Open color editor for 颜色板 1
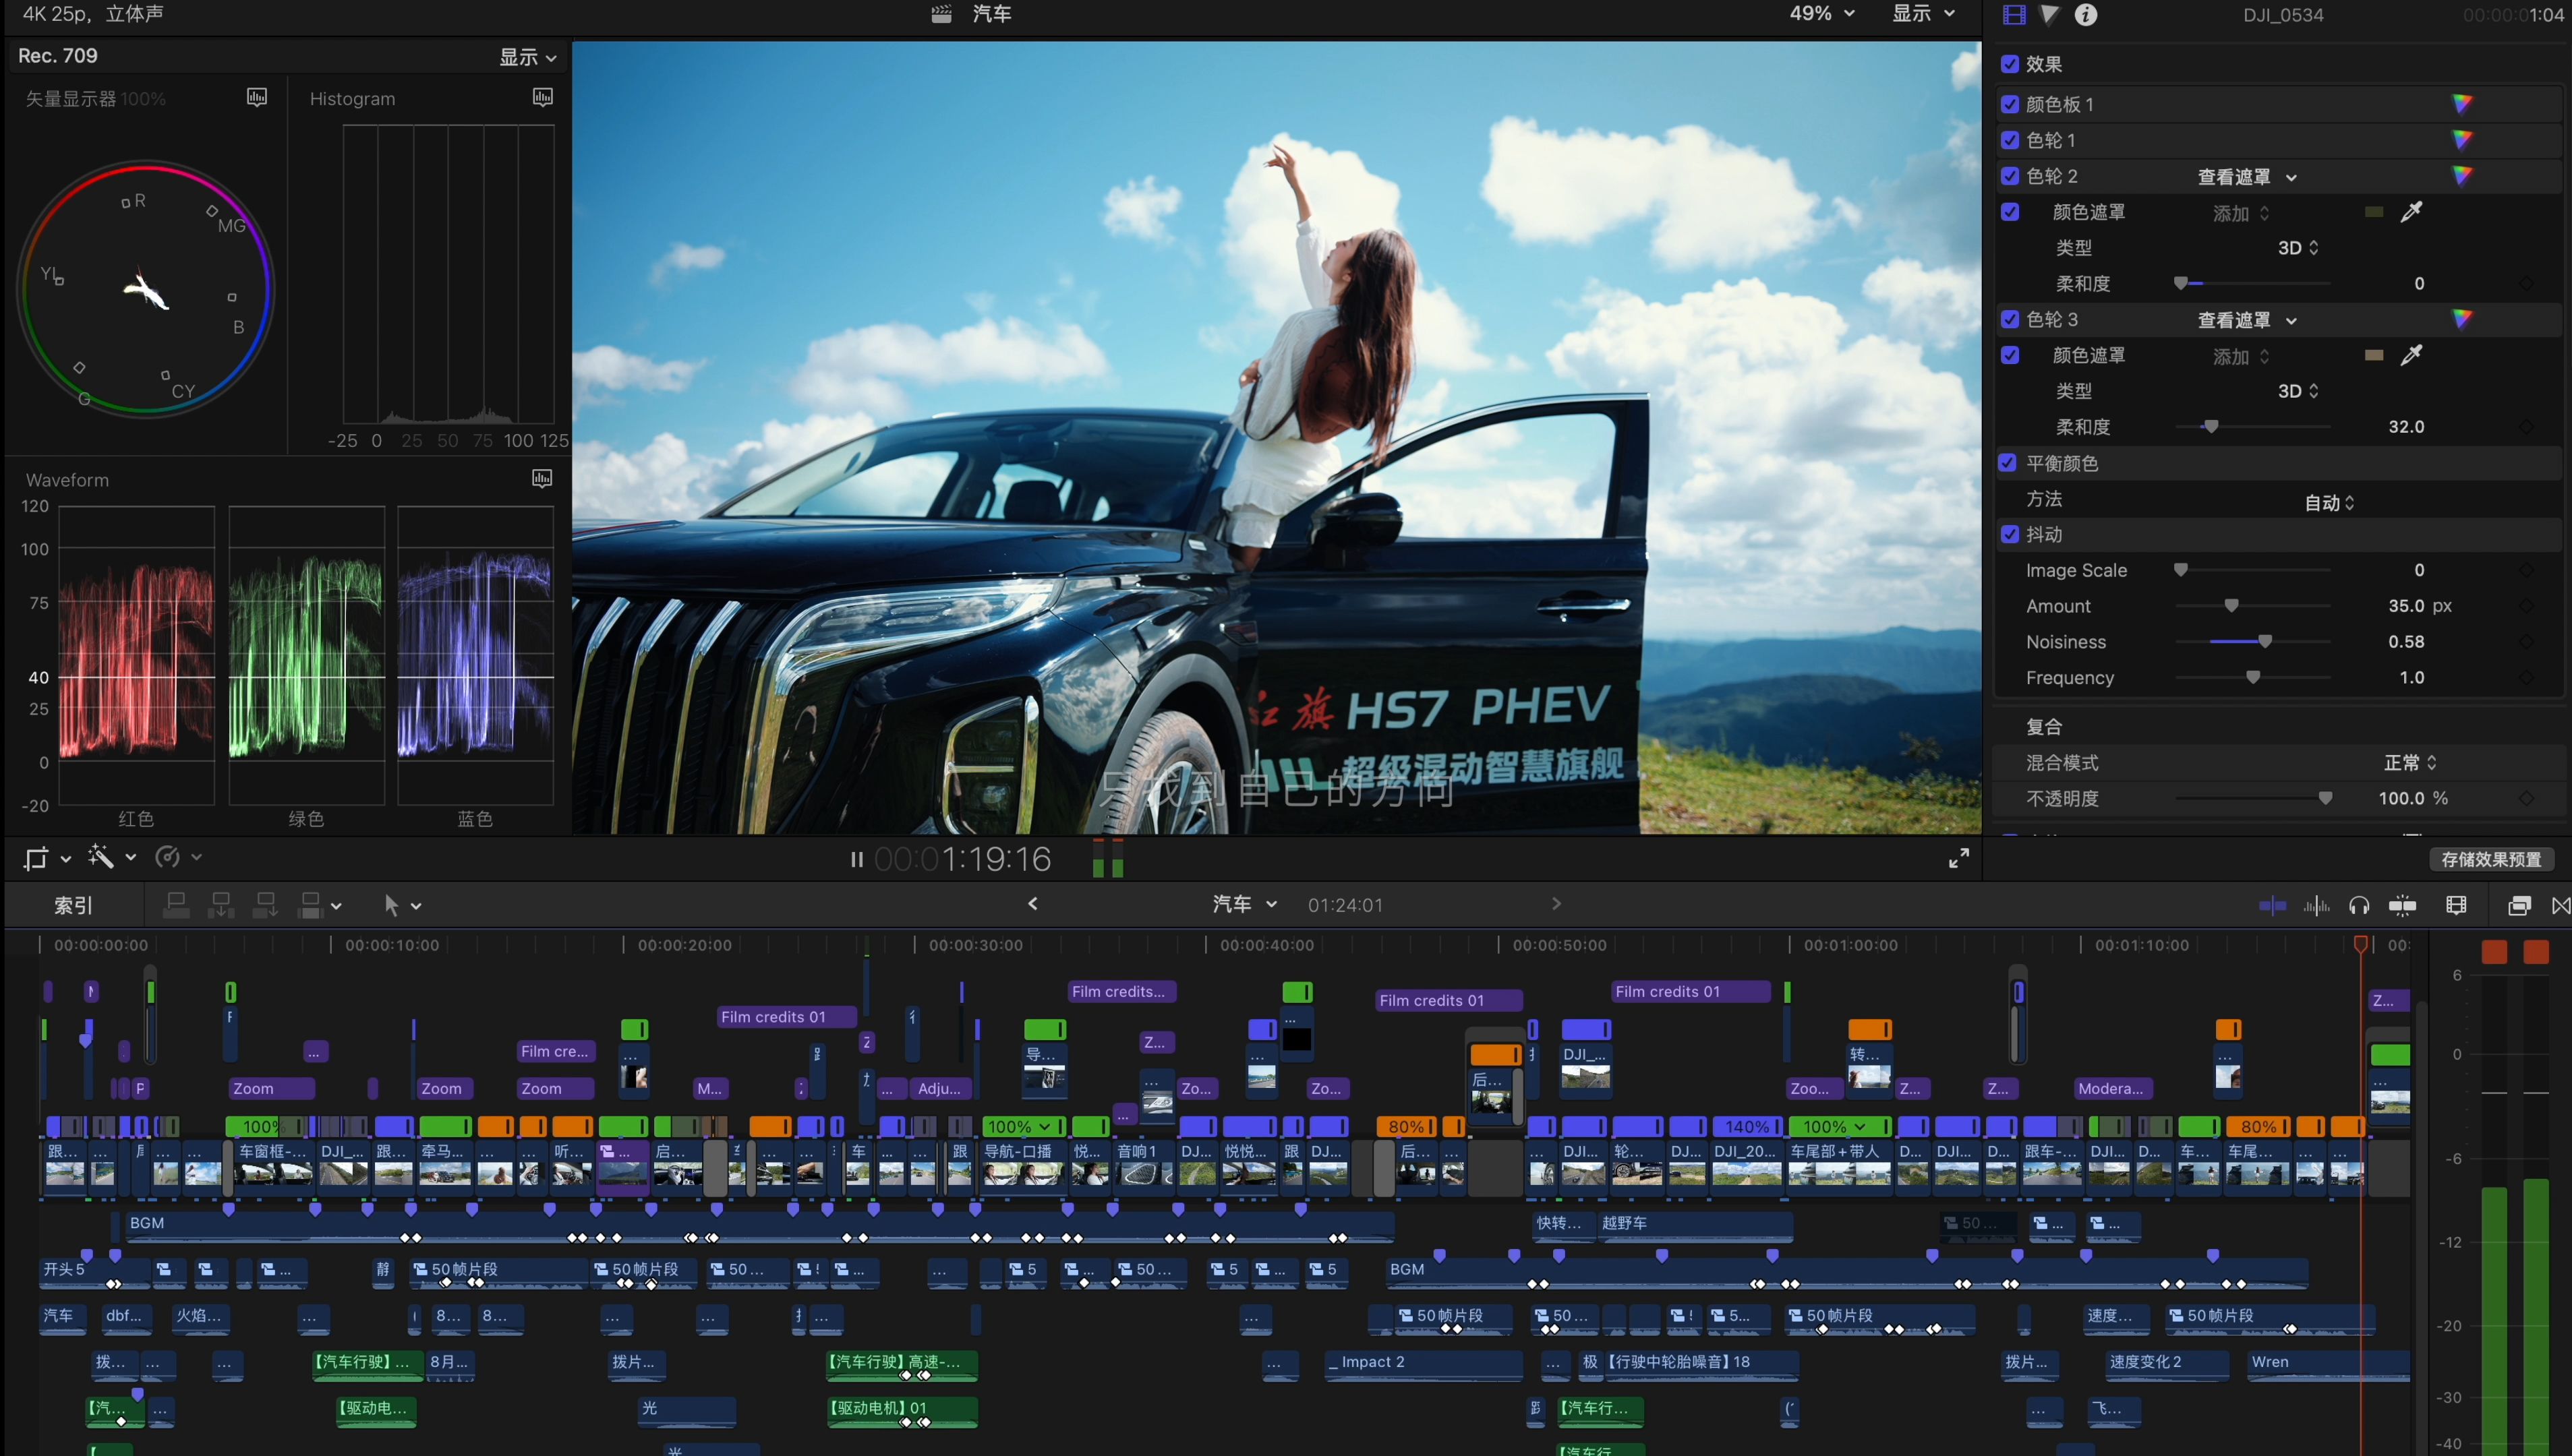Viewport: 2572px width, 1456px height. point(2462,104)
